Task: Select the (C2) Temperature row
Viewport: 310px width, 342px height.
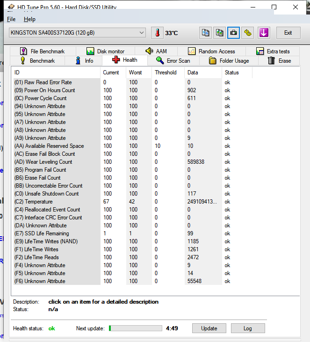Action: (133, 202)
